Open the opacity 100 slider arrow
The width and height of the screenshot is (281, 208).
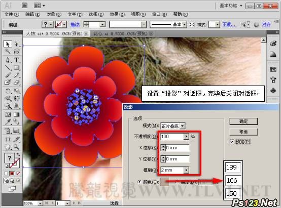(186, 137)
